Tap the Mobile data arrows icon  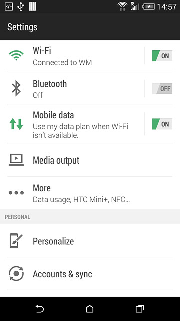pos(16,124)
